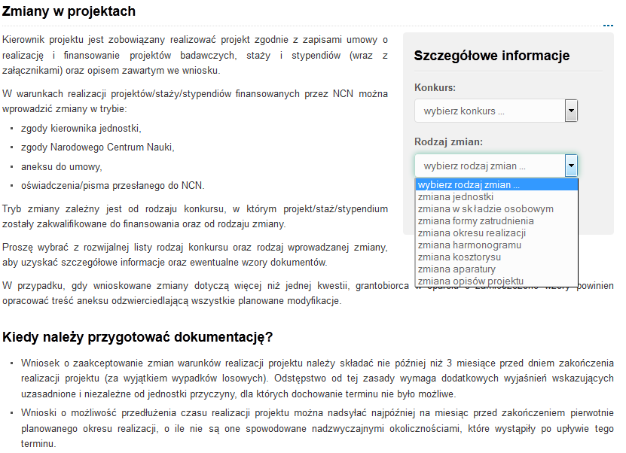This screenshot has width=626, height=453.
Task: Click the dotted blue marker above panel
Action: click(x=608, y=26)
